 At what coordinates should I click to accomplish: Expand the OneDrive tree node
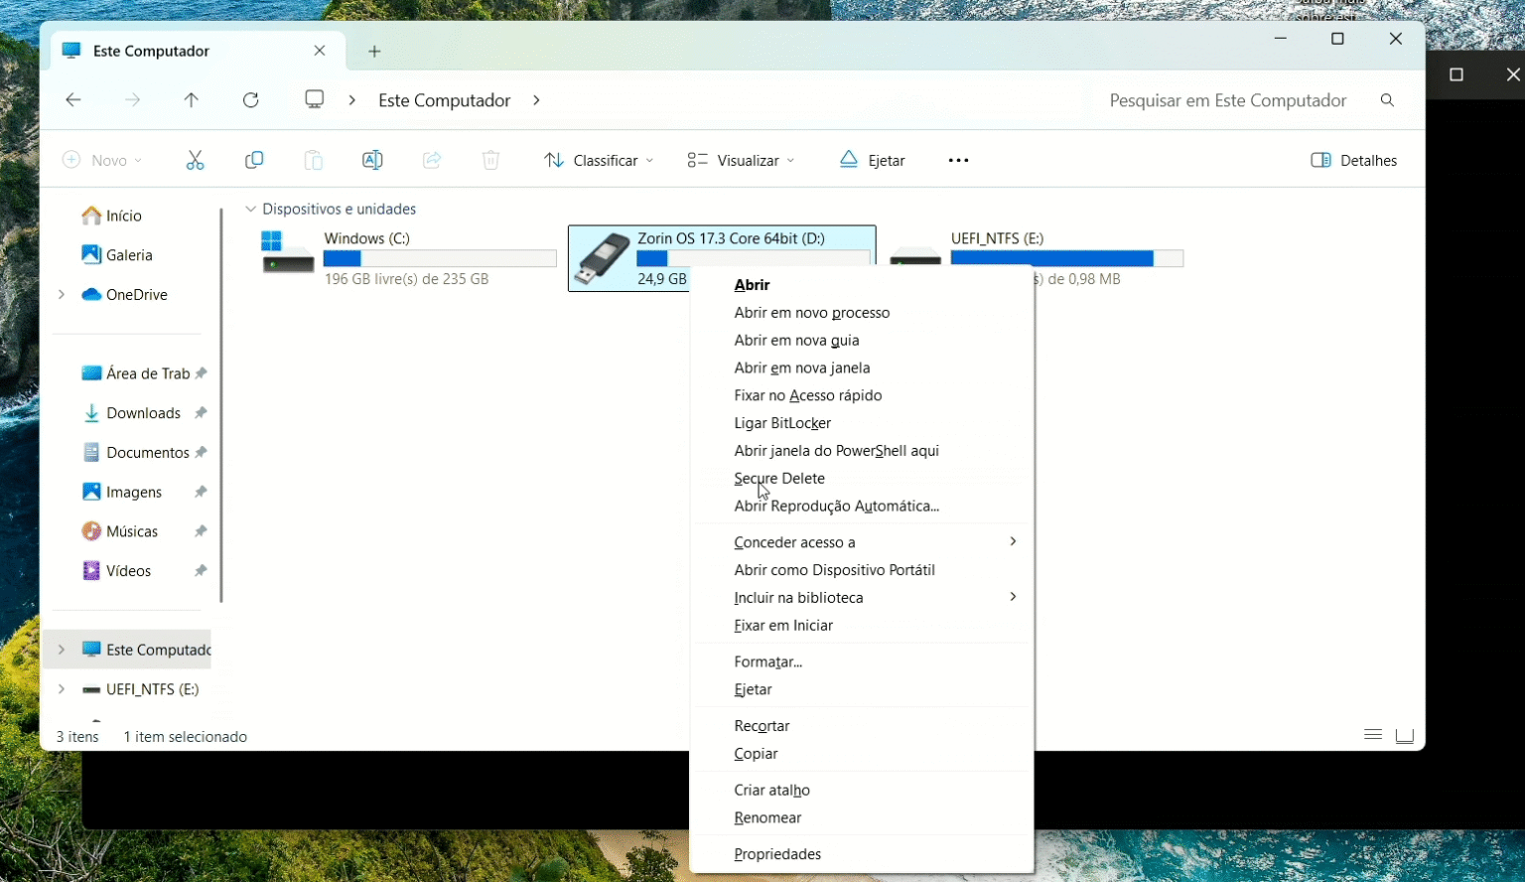(62, 295)
